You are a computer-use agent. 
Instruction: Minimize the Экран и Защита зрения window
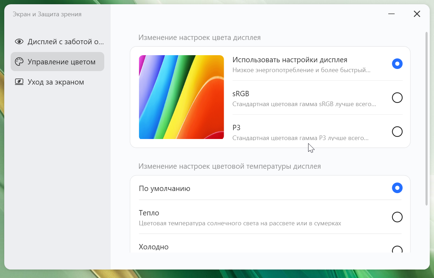(x=391, y=14)
